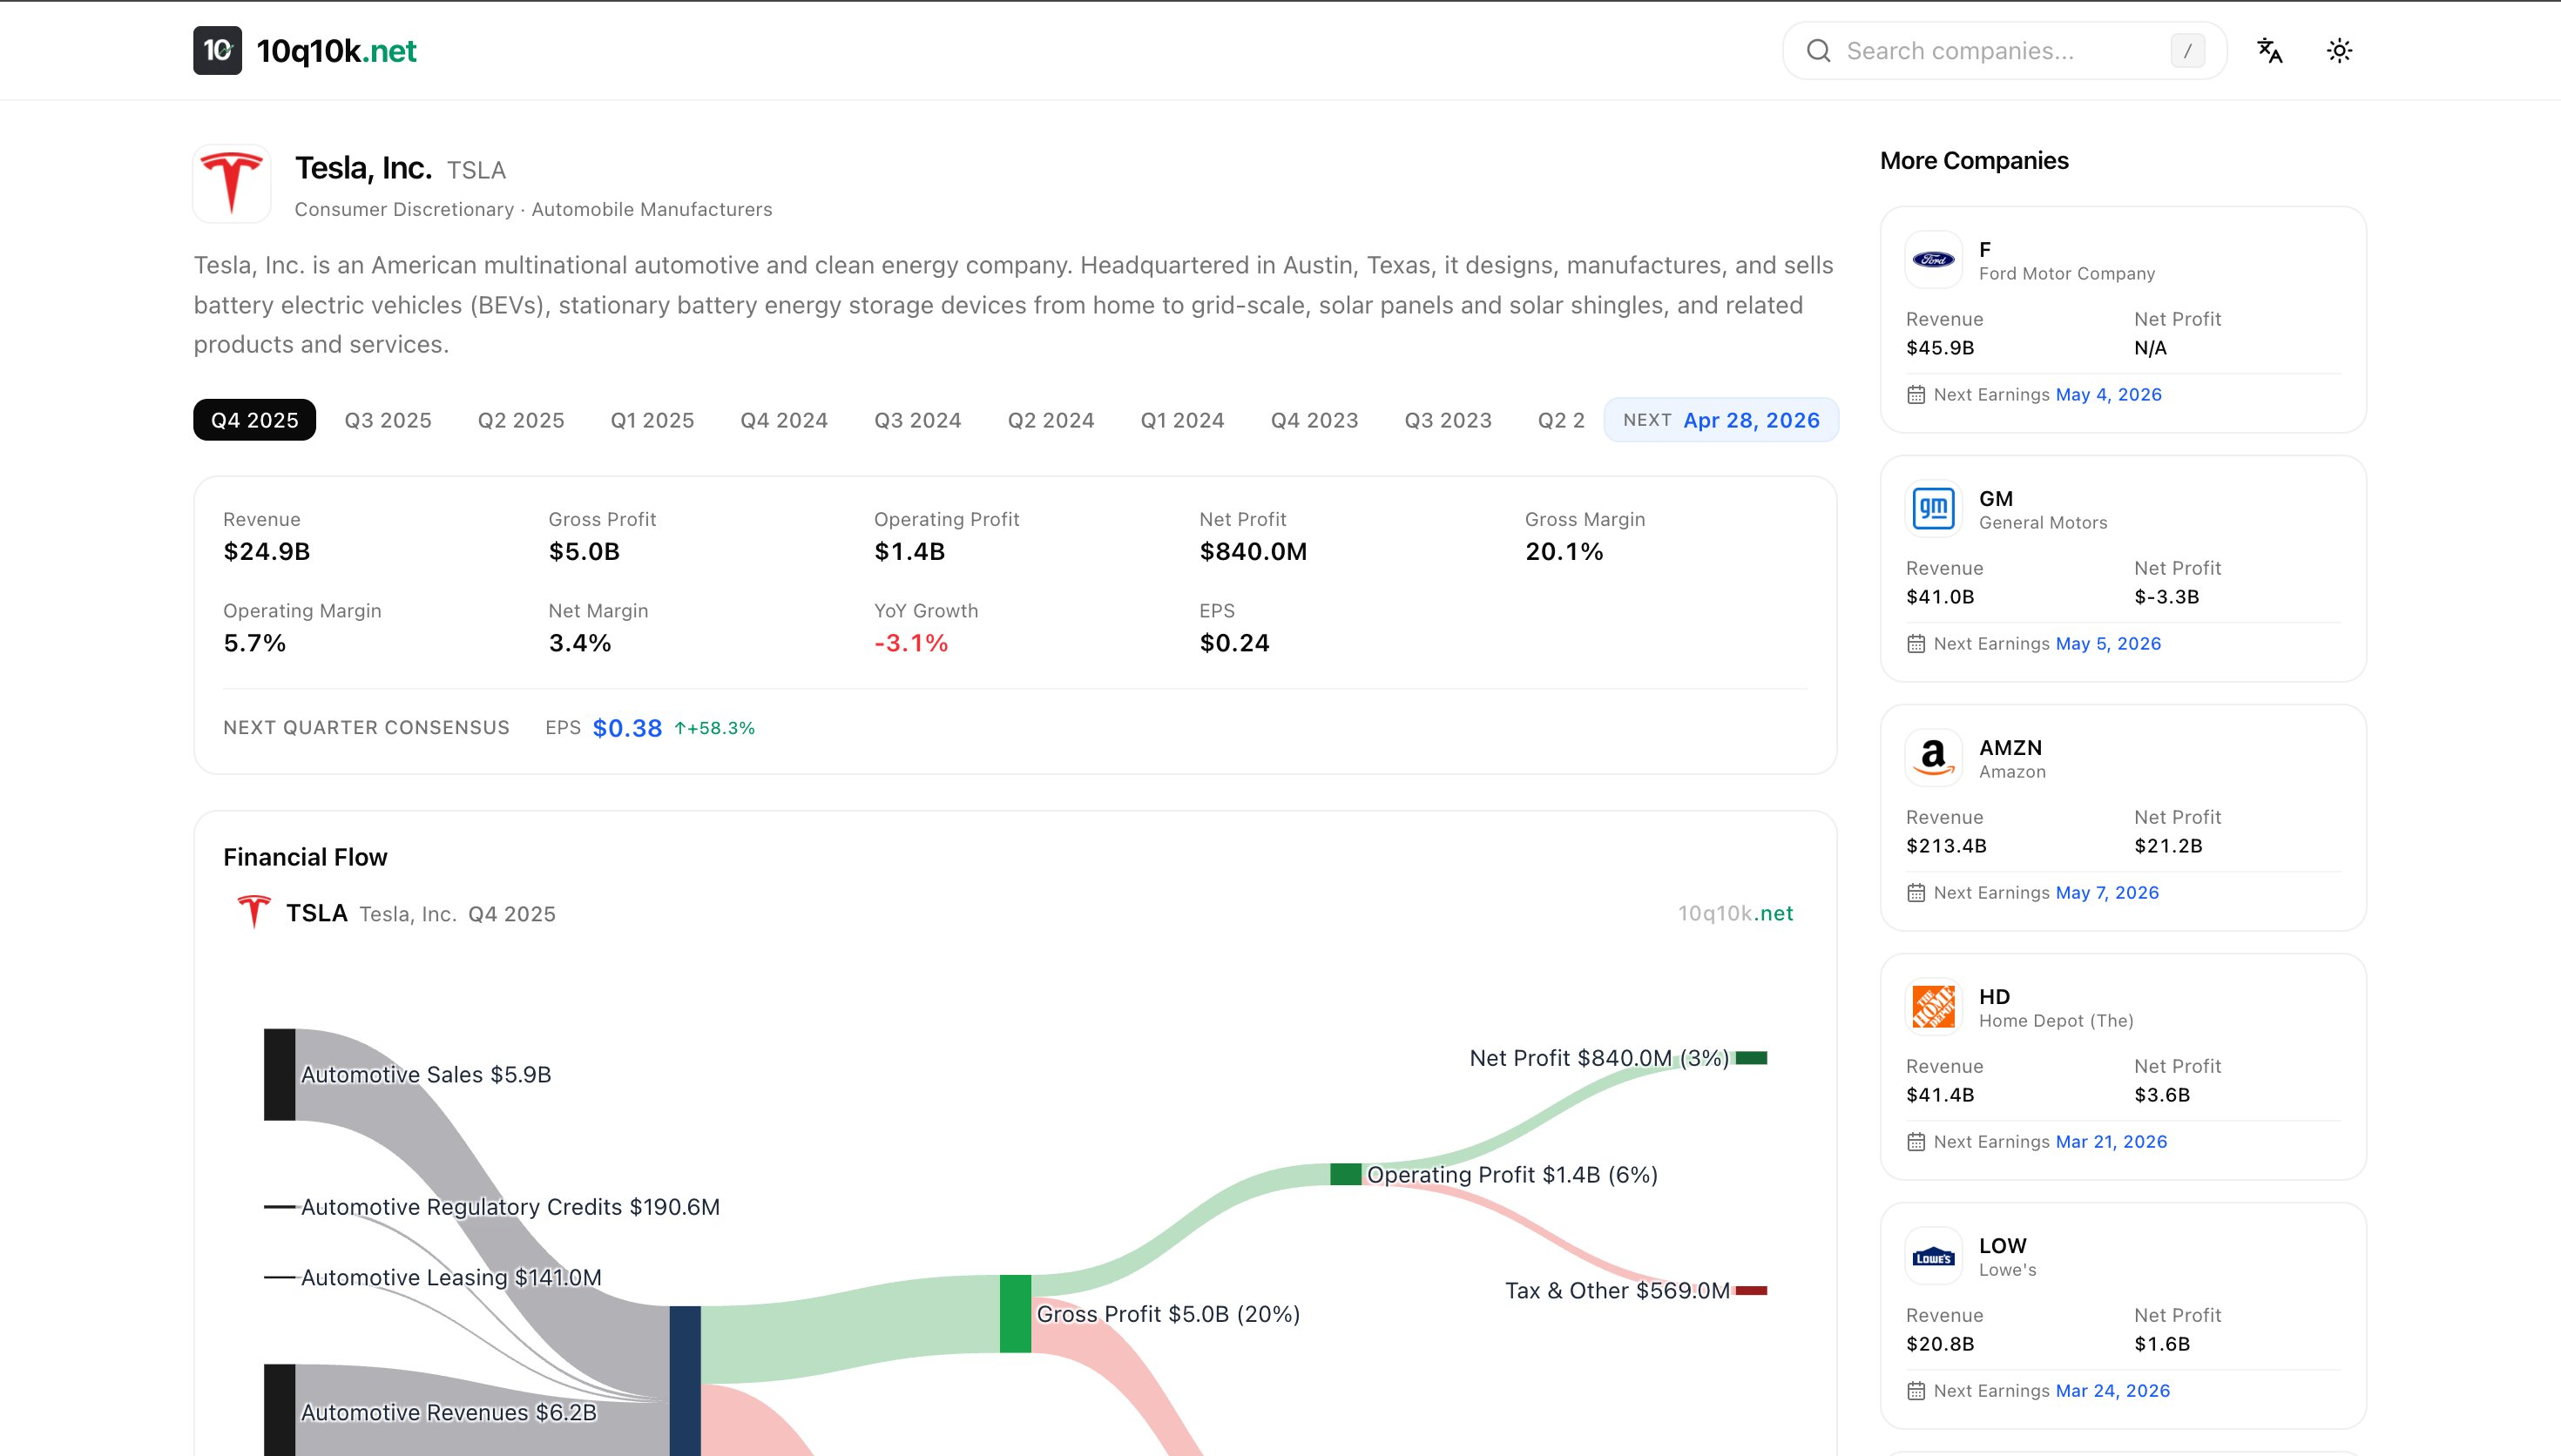Click Lowe's logo in the sidebar
Image resolution: width=2561 pixels, height=1456 pixels.
pos(1933,1255)
